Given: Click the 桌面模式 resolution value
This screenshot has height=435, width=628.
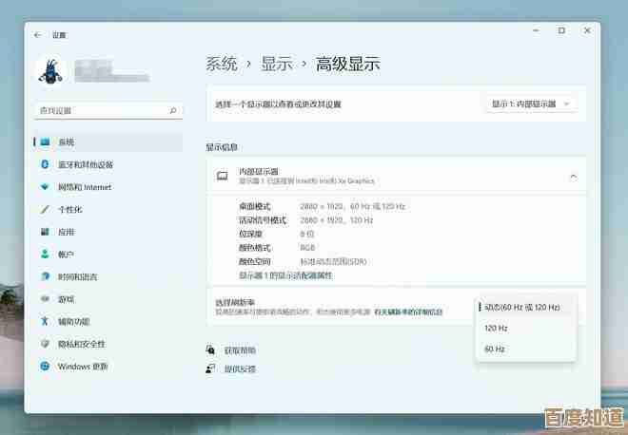Looking at the screenshot, I should click(352, 206).
